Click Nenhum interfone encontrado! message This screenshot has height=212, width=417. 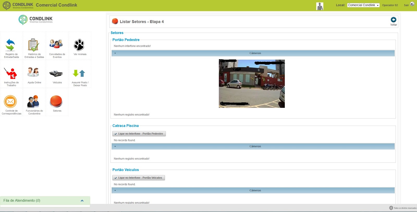pyautogui.click(x=132, y=46)
